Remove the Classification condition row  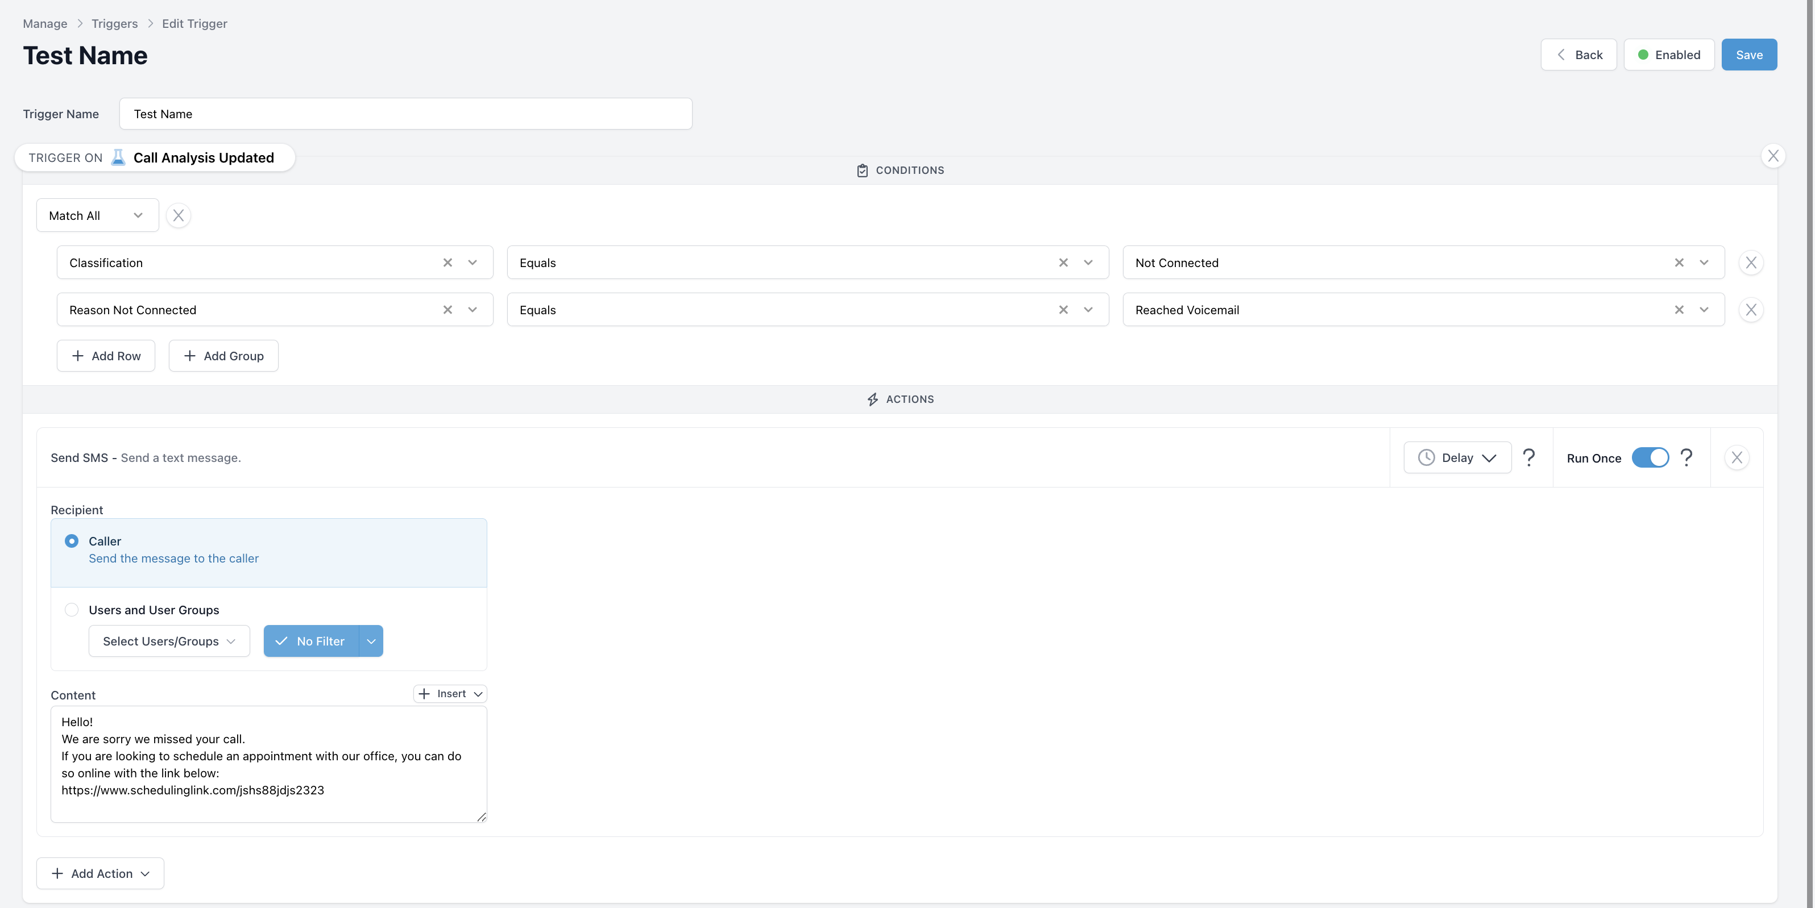1750,263
